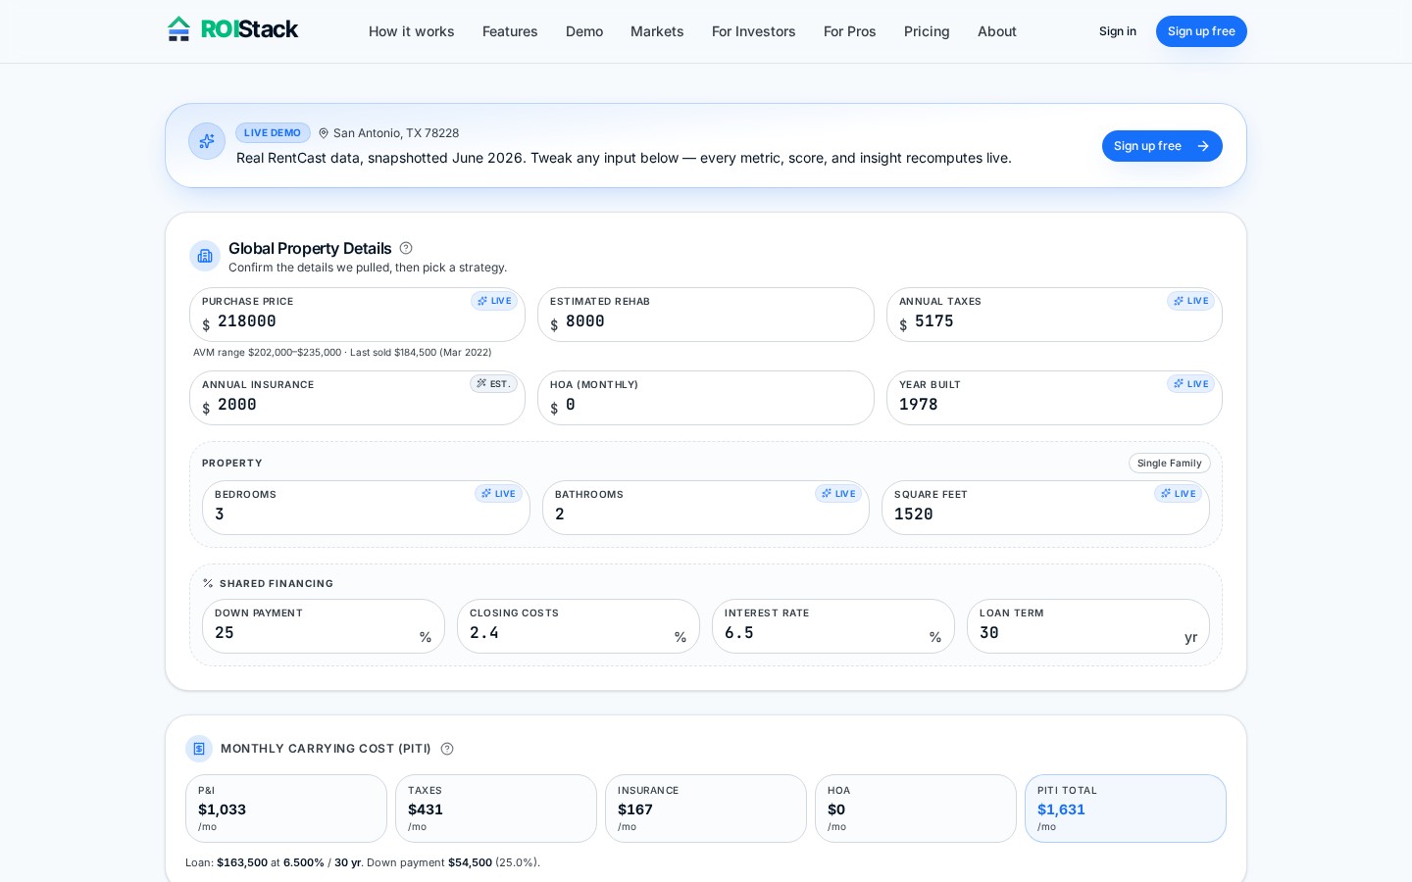Open help tooltip for Monthly Carrying Cost
This screenshot has height=882, width=1412.
pos(447,749)
